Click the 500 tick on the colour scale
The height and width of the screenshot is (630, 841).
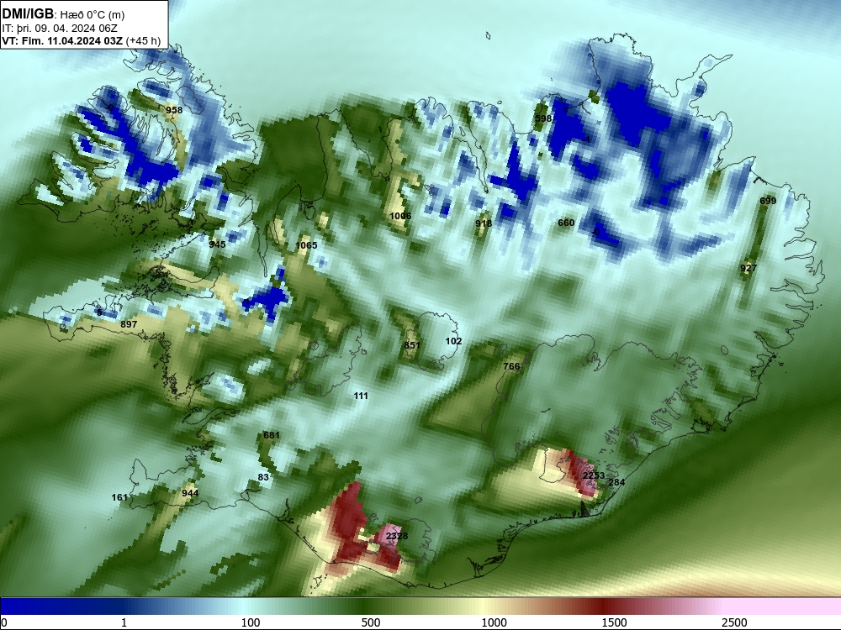(x=371, y=622)
